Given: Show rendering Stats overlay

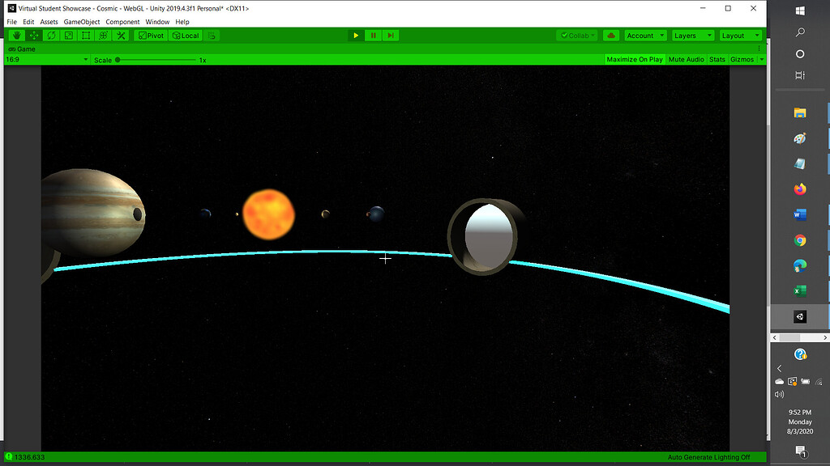Looking at the screenshot, I should [717, 59].
